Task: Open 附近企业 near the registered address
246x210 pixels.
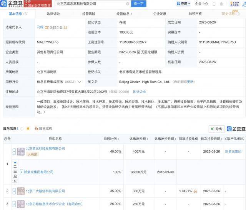Action: coord(140,92)
